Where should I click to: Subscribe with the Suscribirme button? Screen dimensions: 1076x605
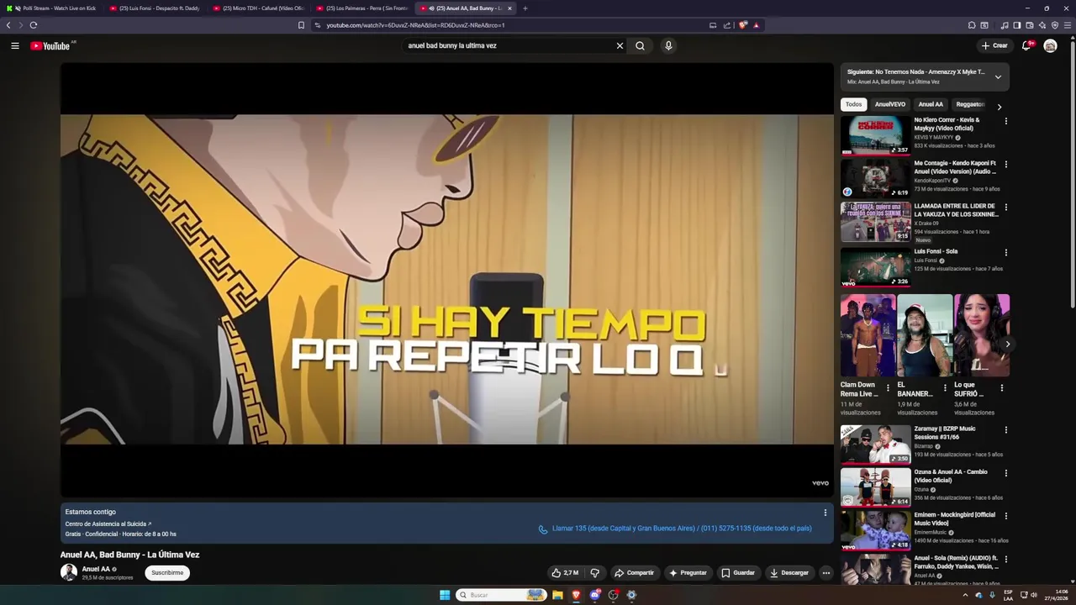[167, 573]
